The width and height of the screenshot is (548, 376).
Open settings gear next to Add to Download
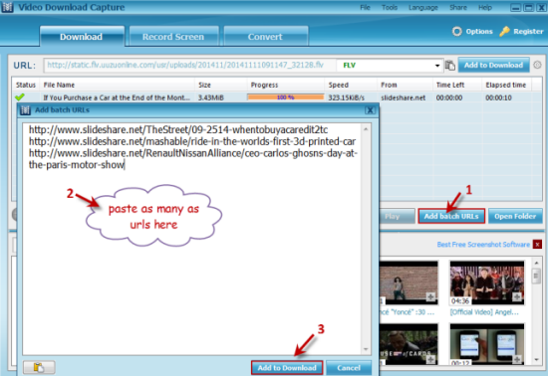click(537, 65)
